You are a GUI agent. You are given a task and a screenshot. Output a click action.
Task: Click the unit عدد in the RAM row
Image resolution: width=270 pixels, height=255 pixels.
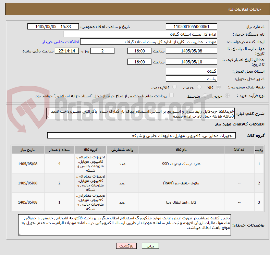(122, 183)
